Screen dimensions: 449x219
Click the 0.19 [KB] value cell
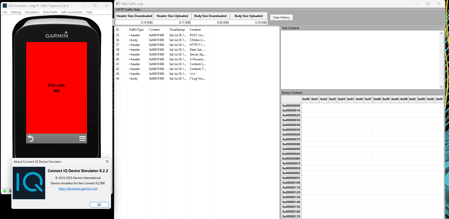(x=134, y=23)
